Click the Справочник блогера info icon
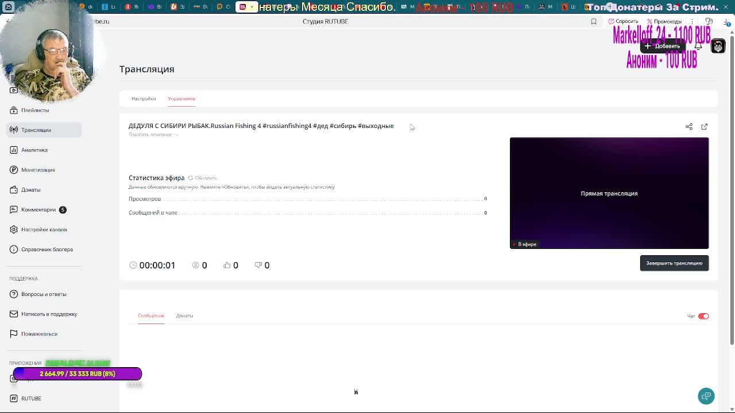 click(x=14, y=250)
